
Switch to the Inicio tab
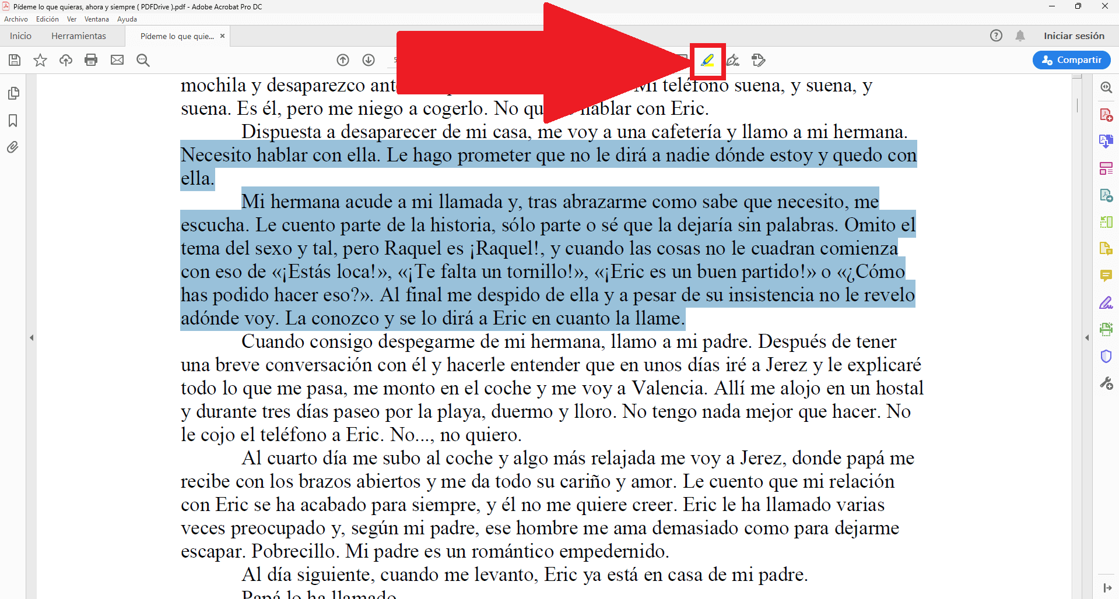20,36
